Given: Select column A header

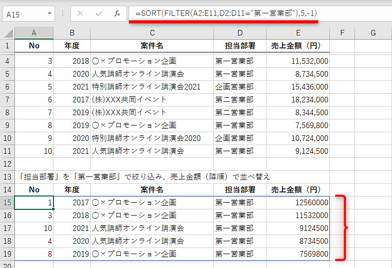Looking at the screenshot, I should [x=34, y=33].
